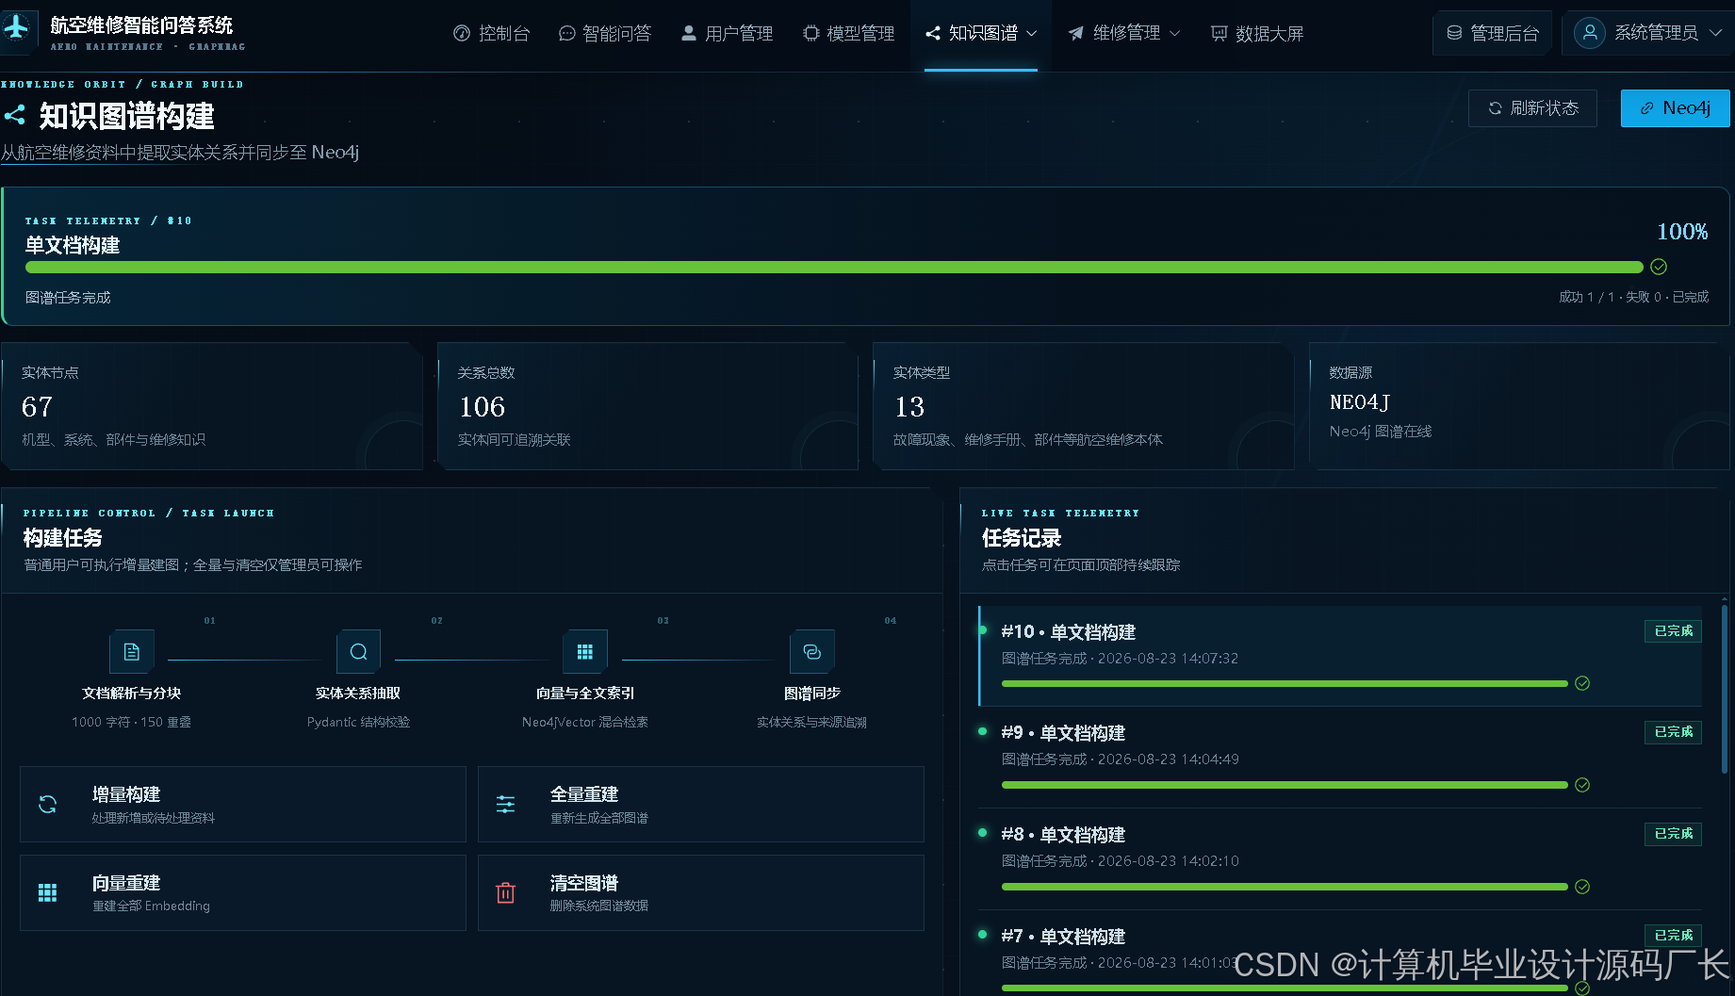Open 模型管理 in the navigation bar
The width and height of the screenshot is (1735, 996).
pos(848,34)
